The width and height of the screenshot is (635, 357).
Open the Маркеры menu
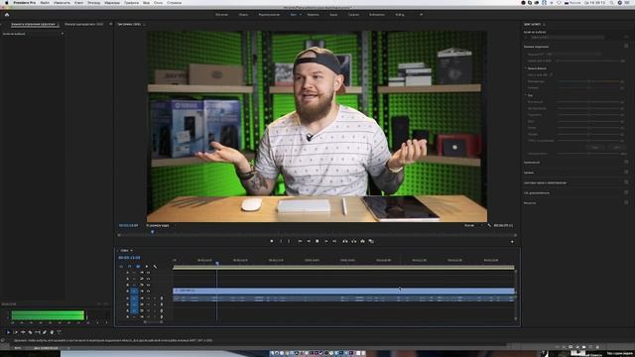(x=112, y=2)
